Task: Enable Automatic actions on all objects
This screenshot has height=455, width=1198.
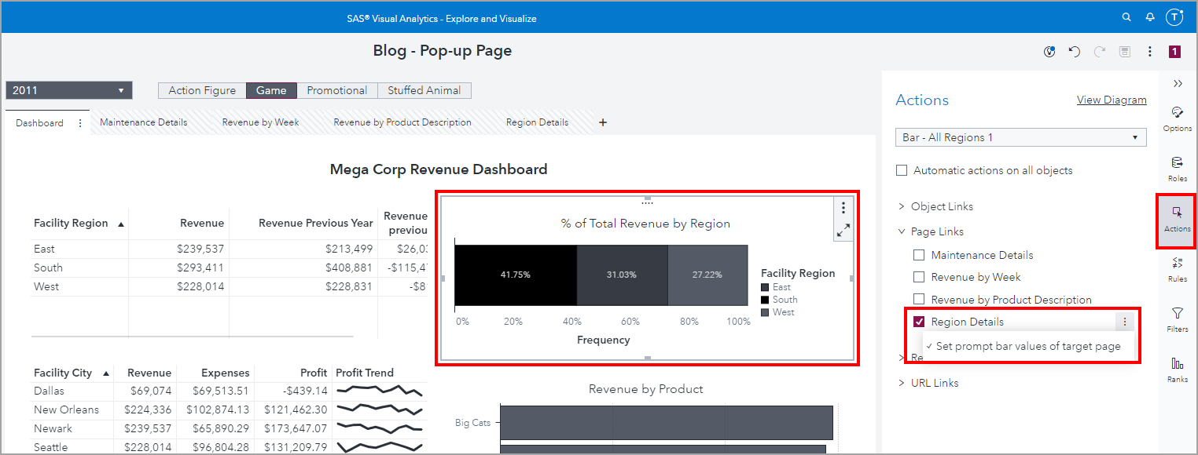Action: pos(902,170)
